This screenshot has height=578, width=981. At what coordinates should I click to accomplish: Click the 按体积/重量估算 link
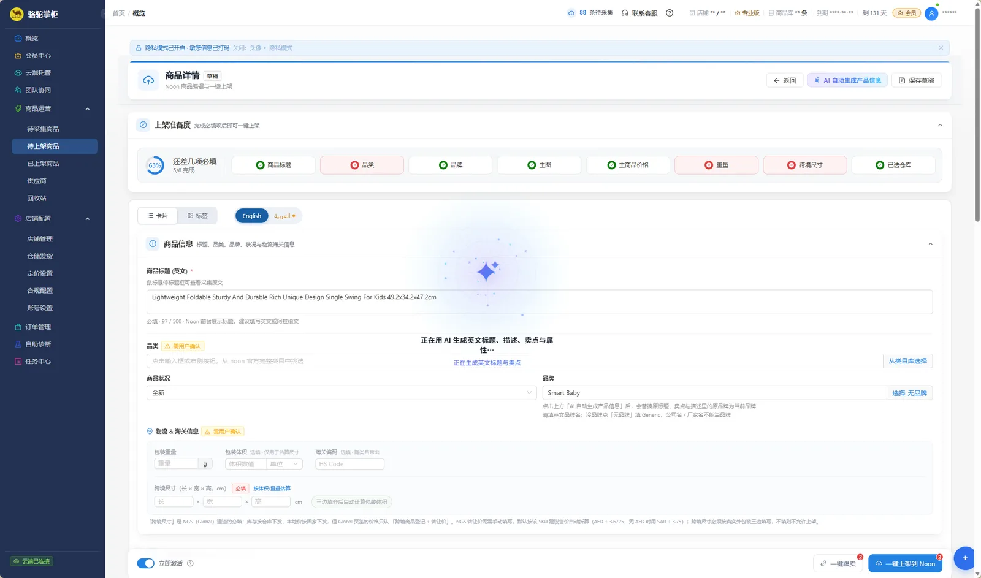272,489
